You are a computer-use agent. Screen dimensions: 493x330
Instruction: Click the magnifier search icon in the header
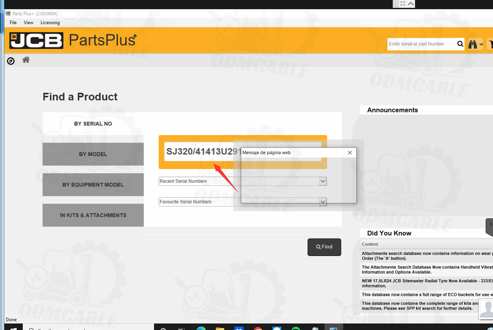click(x=460, y=44)
